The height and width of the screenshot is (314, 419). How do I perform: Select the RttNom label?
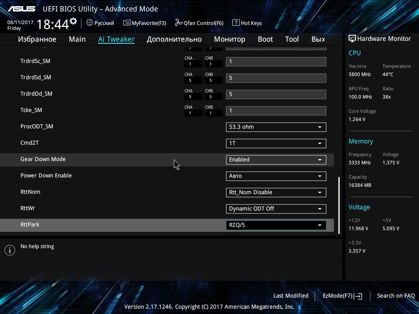tap(30, 192)
